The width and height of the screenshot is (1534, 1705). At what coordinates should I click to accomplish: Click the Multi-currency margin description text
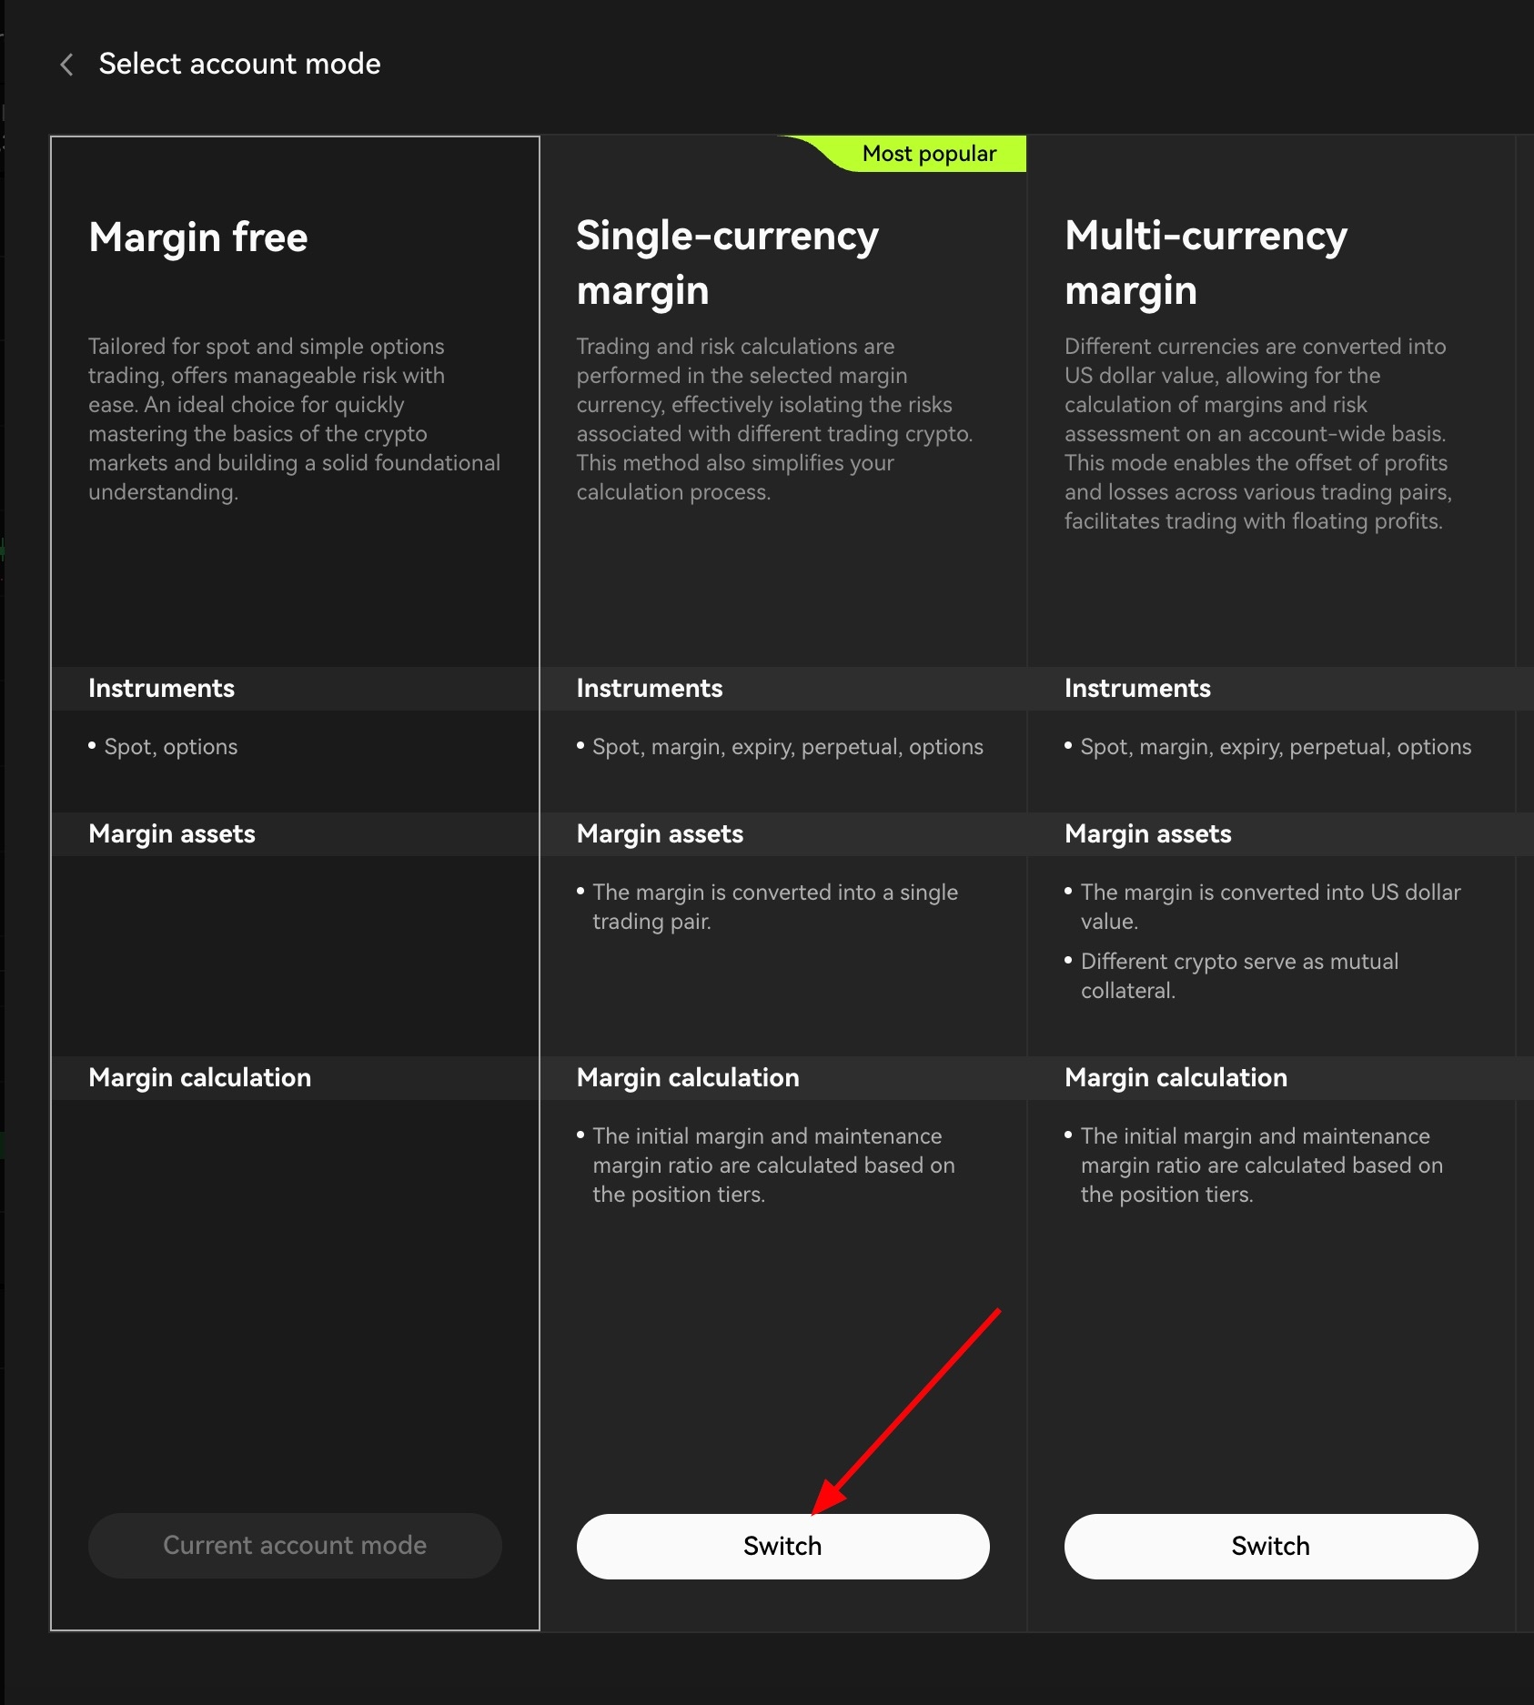[x=1257, y=434]
